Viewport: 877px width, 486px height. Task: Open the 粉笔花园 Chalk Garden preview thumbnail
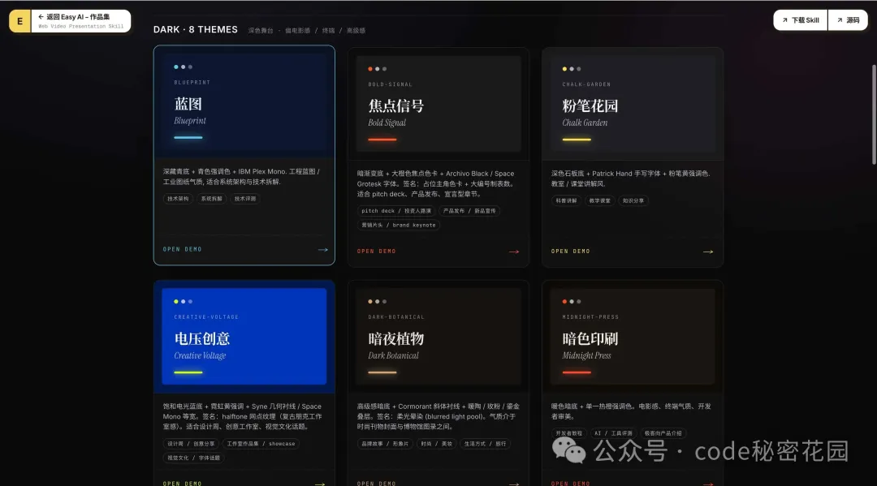click(633, 104)
